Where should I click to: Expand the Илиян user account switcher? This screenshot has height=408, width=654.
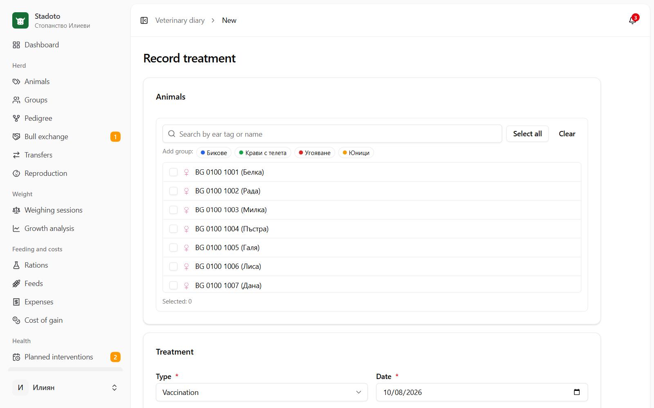65,388
